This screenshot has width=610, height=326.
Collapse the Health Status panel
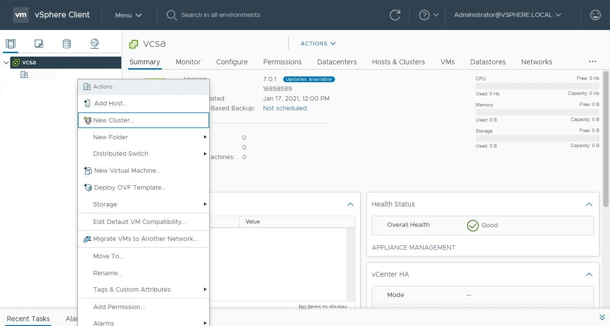pyautogui.click(x=589, y=204)
